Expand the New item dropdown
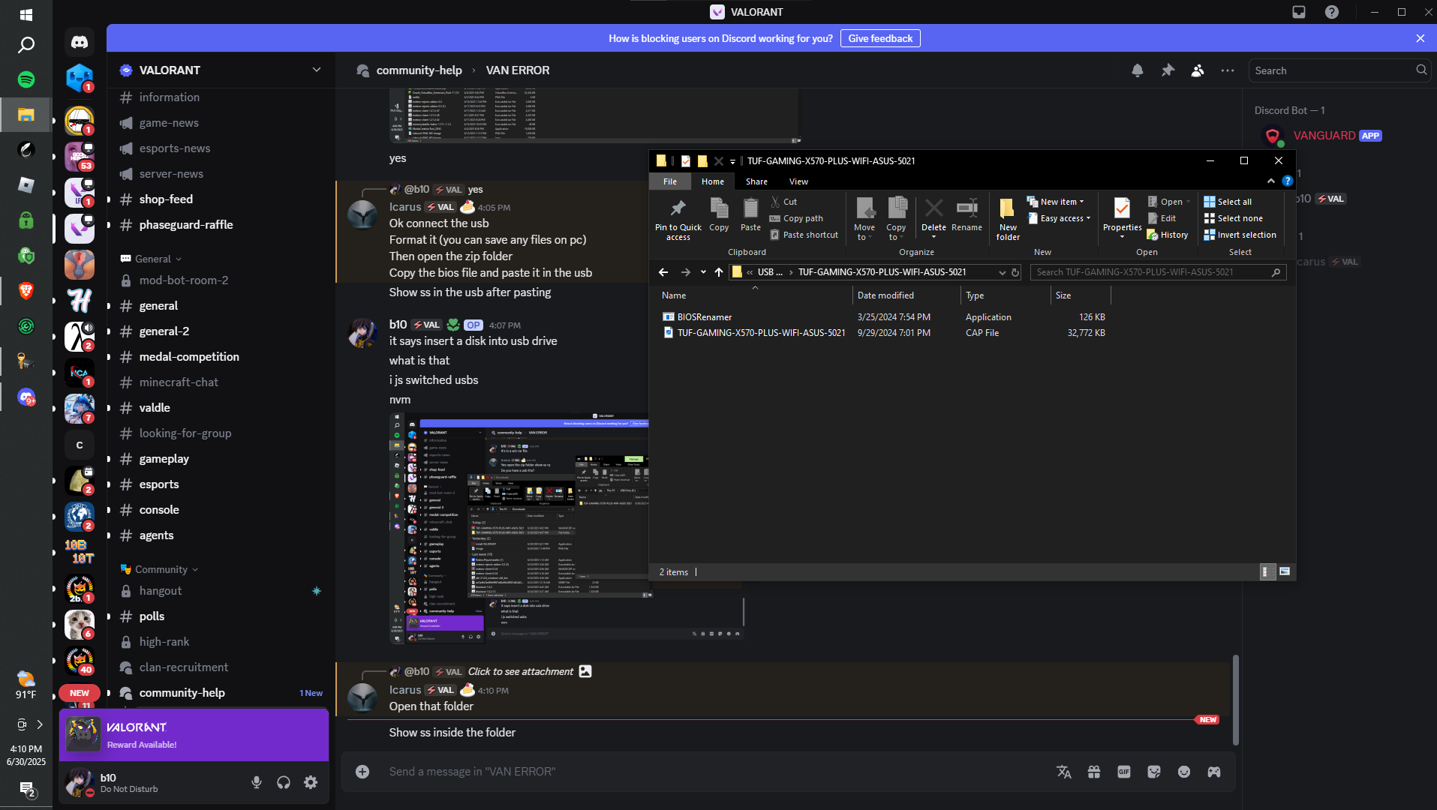Image resolution: width=1437 pixels, height=810 pixels. pyautogui.click(x=1055, y=202)
